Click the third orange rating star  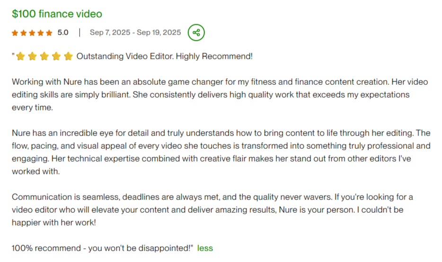click(x=32, y=33)
